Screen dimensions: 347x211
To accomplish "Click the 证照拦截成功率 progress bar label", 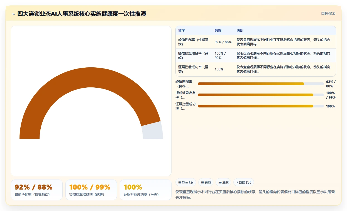I will pos(185,106).
